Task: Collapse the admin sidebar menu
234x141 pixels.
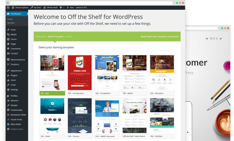Action: (15, 129)
